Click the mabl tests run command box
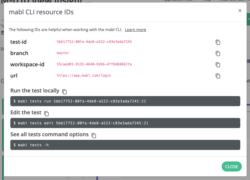The width and height of the screenshot is (250, 180). [x=125, y=101]
